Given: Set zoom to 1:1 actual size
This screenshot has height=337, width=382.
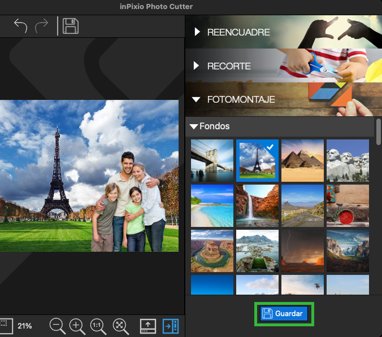Looking at the screenshot, I should pos(98,326).
